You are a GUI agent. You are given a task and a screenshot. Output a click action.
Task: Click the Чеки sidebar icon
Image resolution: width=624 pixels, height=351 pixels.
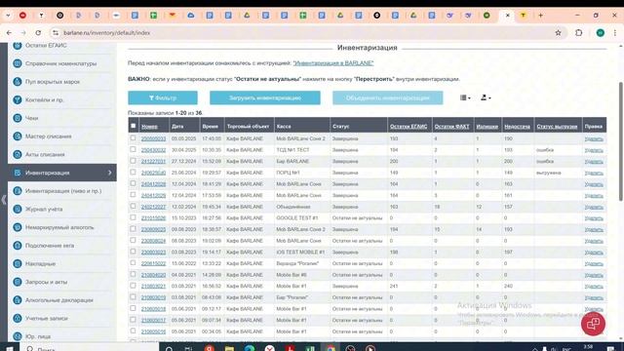(18, 118)
